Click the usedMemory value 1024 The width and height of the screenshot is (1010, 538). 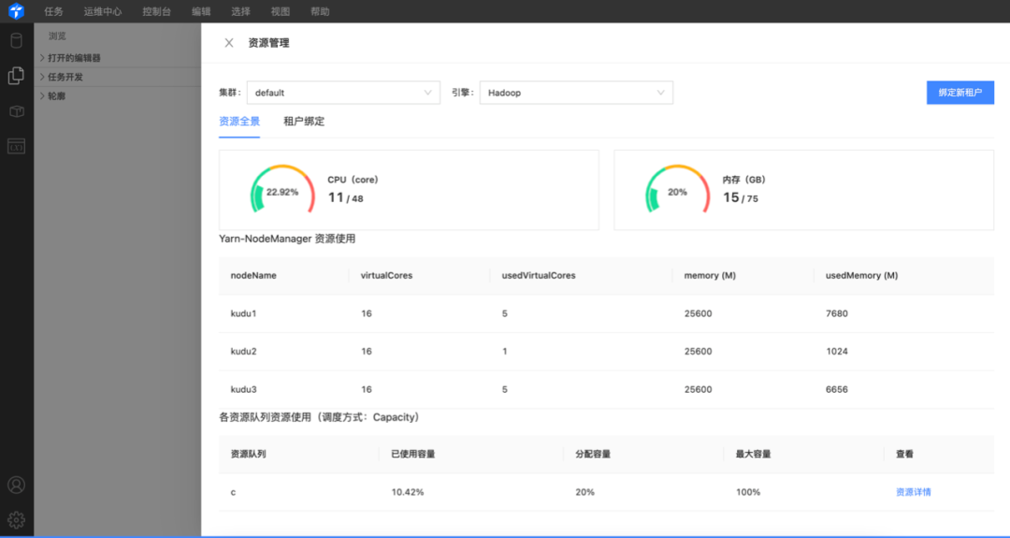click(837, 352)
